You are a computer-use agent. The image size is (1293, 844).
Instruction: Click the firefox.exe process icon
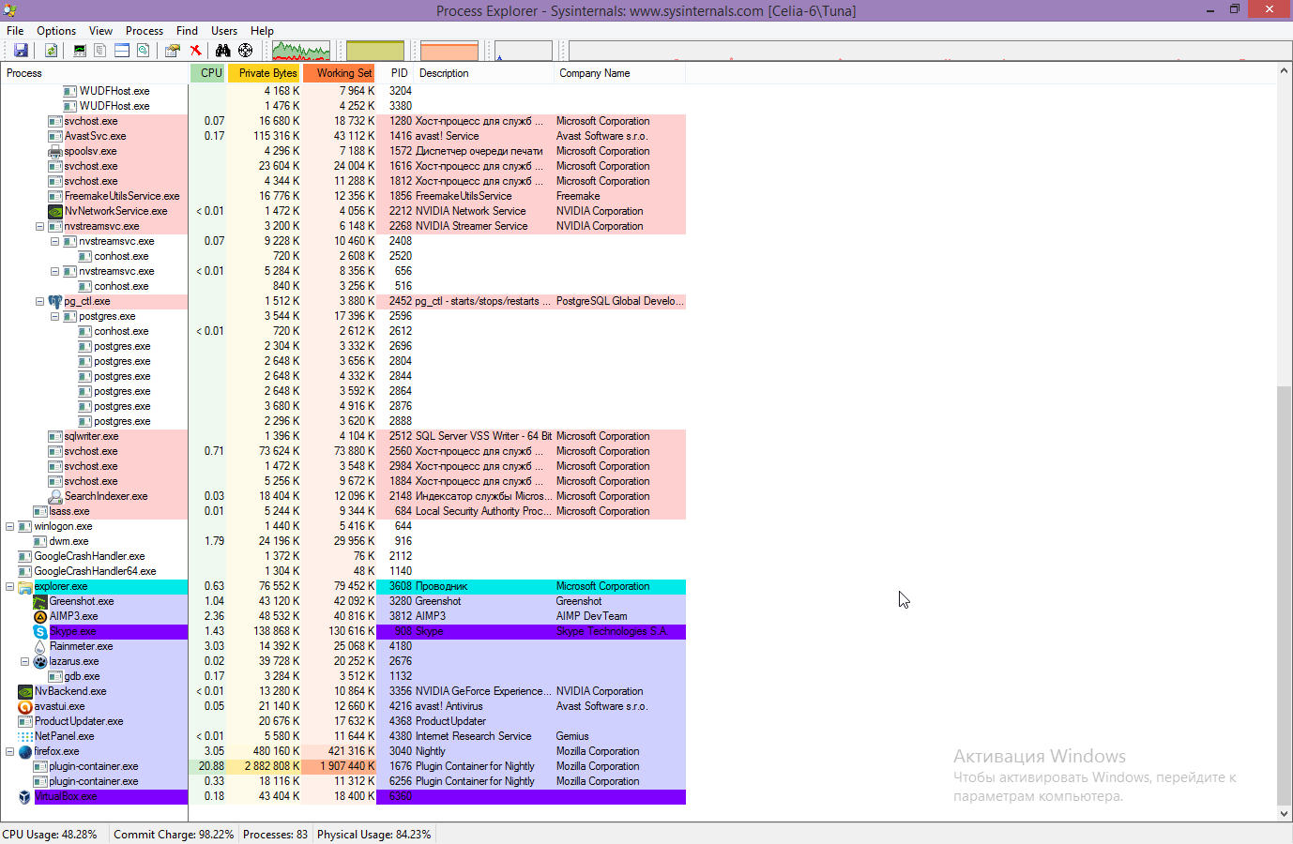point(25,751)
